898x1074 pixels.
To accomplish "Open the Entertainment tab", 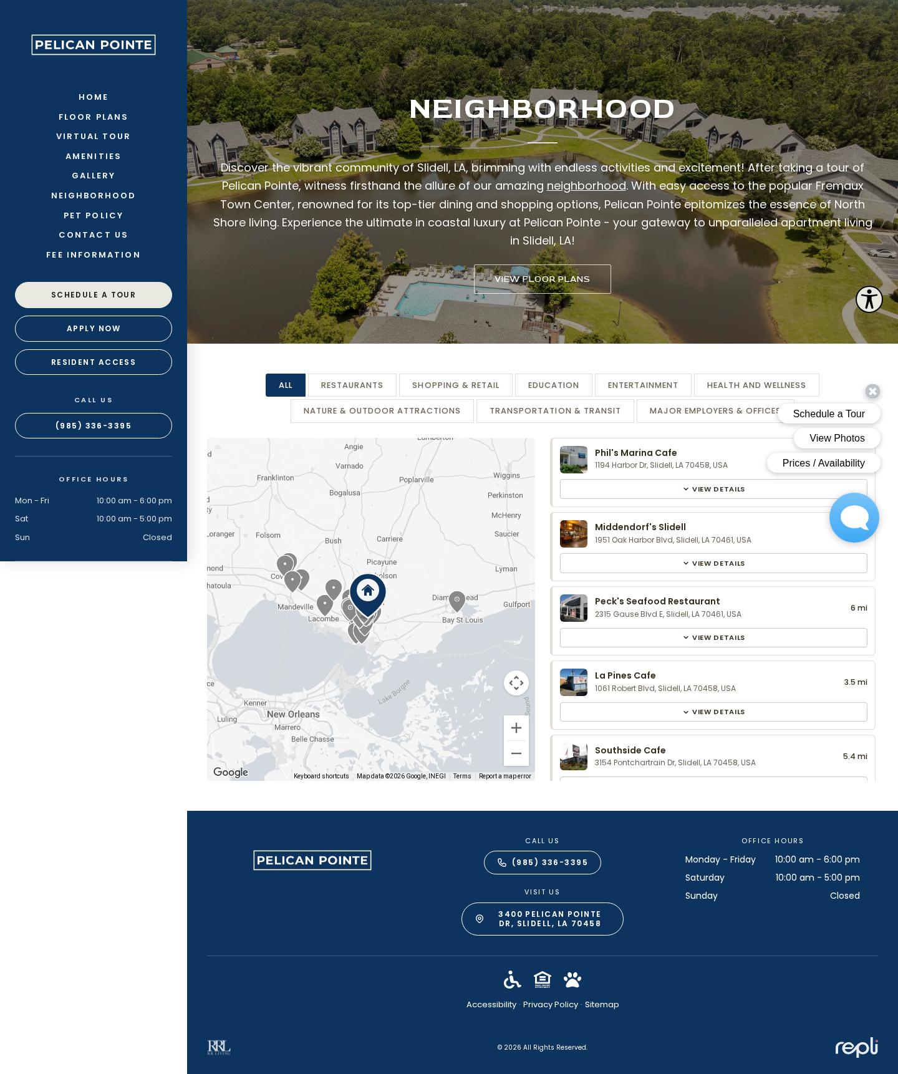I will coord(643,385).
